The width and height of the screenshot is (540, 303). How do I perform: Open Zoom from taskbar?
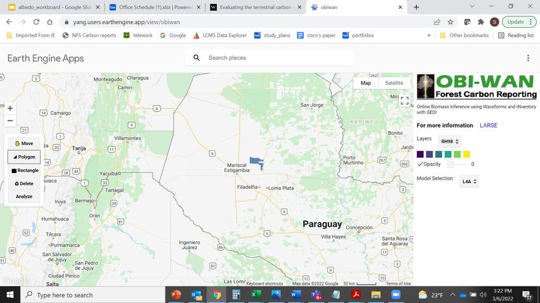[x=396, y=295]
